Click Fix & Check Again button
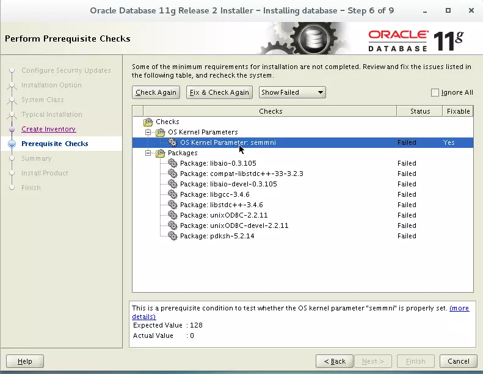 coord(219,92)
